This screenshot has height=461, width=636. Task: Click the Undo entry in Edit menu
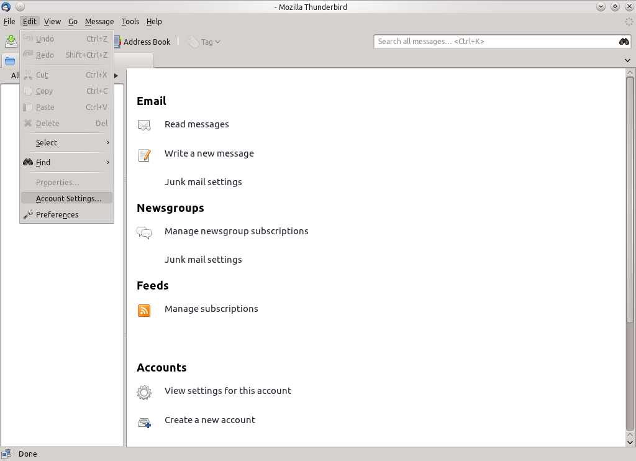[x=67, y=39]
